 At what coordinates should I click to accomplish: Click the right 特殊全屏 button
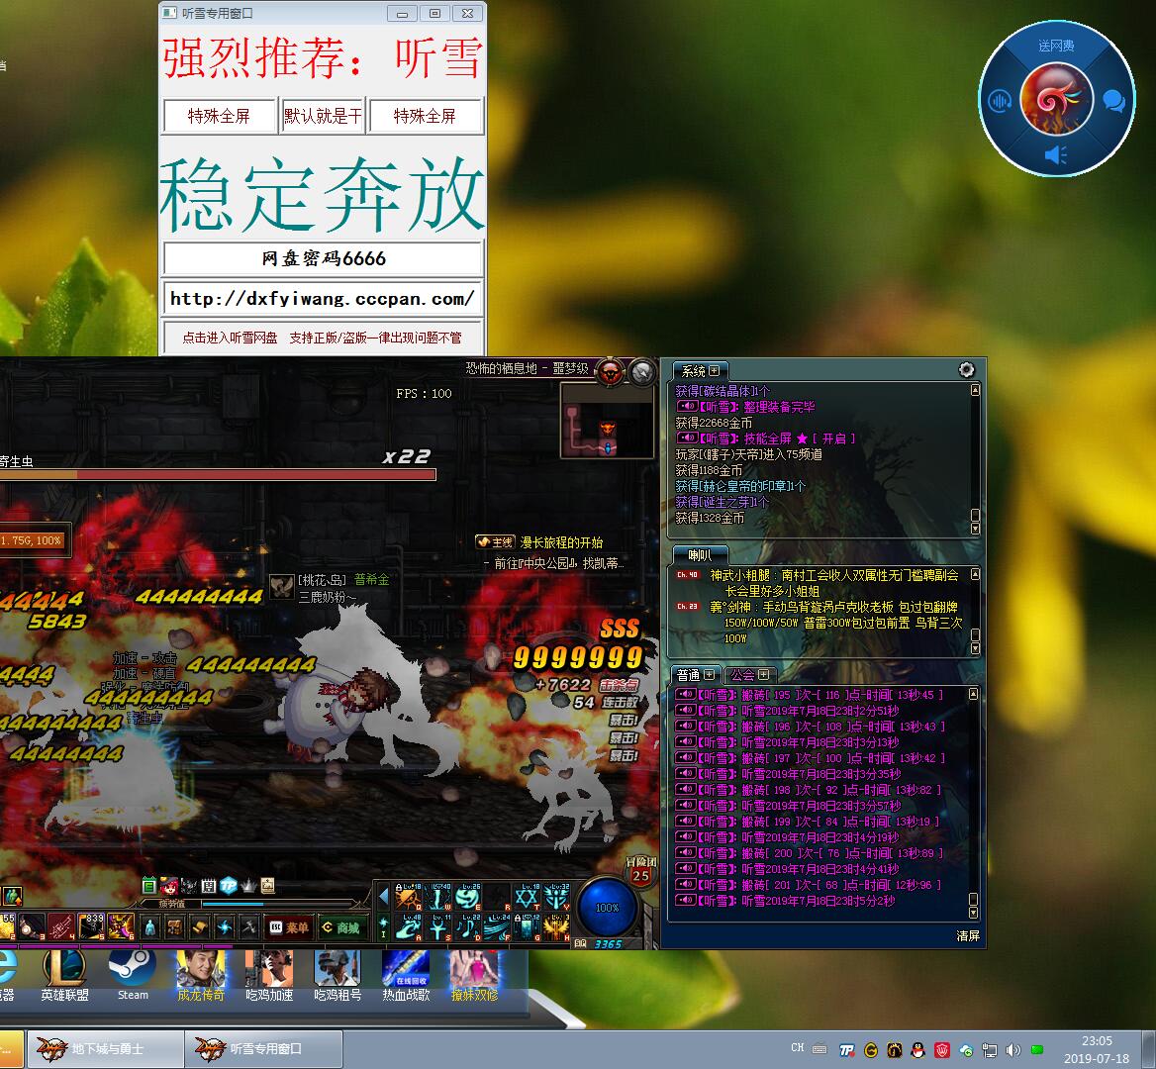[x=425, y=117]
